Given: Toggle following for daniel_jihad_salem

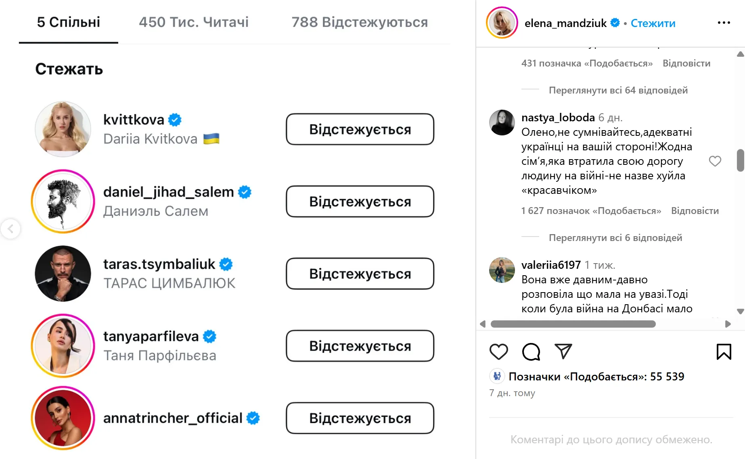Looking at the screenshot, I should 360,201.
